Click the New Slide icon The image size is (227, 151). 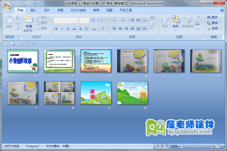[x=29, y=20]
